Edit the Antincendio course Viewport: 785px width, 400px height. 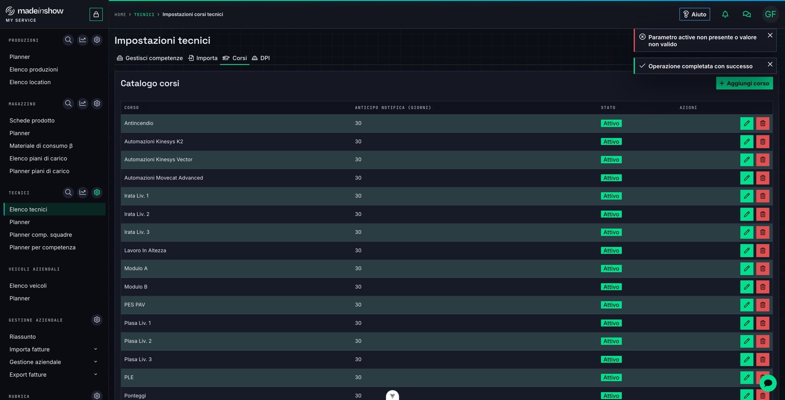[x=747, y=123]
